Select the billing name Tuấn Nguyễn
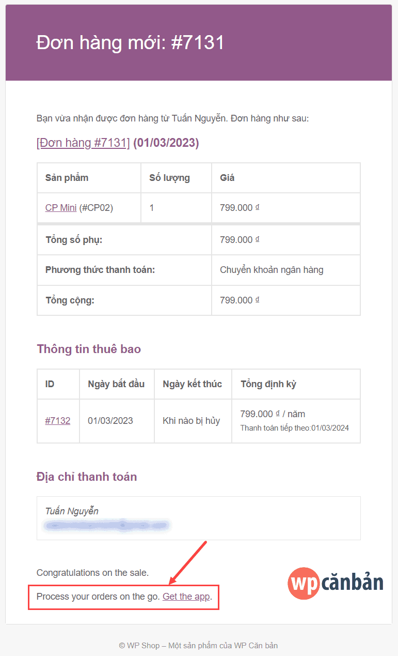 (x=72, y=511)
